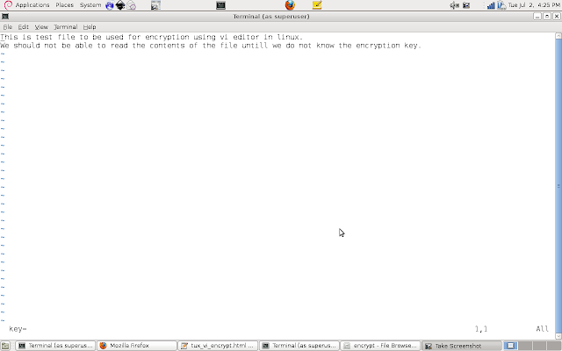
Task: Launch the globe web browser icon in top panel
Action: coord(109,5)
